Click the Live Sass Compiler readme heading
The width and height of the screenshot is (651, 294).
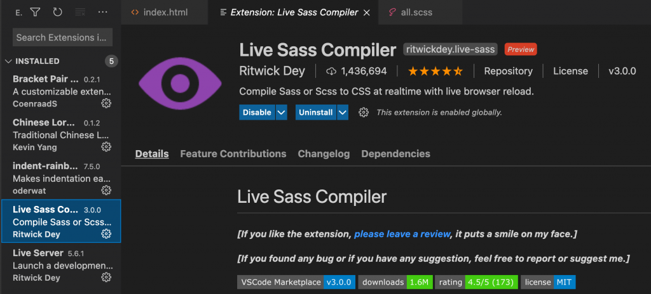pyautogui.click(x=312, y=196)
